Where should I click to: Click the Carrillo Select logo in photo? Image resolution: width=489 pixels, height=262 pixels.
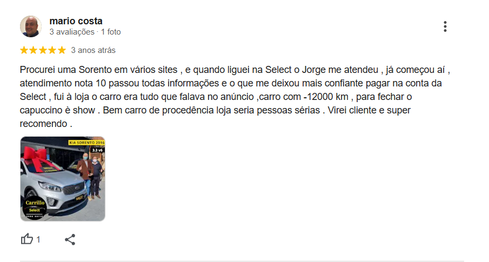[x=35, y=207]
